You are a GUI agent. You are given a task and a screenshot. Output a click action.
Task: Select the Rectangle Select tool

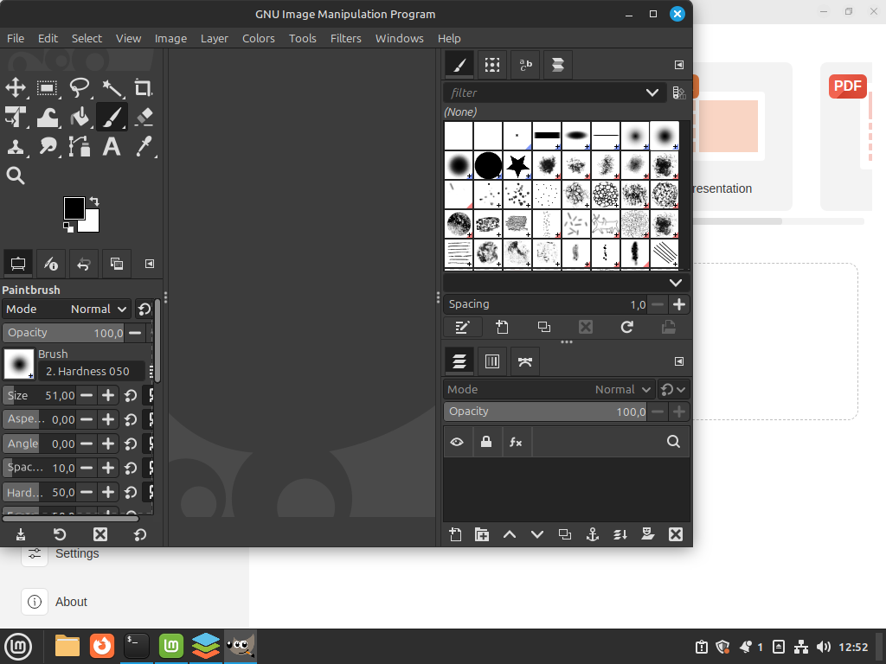coord(48,87)
